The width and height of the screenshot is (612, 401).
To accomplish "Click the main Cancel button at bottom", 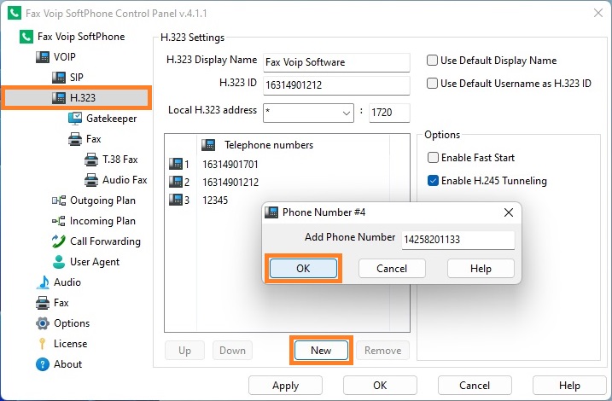I will point(475,386).
